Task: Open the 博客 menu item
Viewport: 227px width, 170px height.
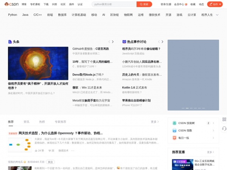Action: tap(24, 4)
